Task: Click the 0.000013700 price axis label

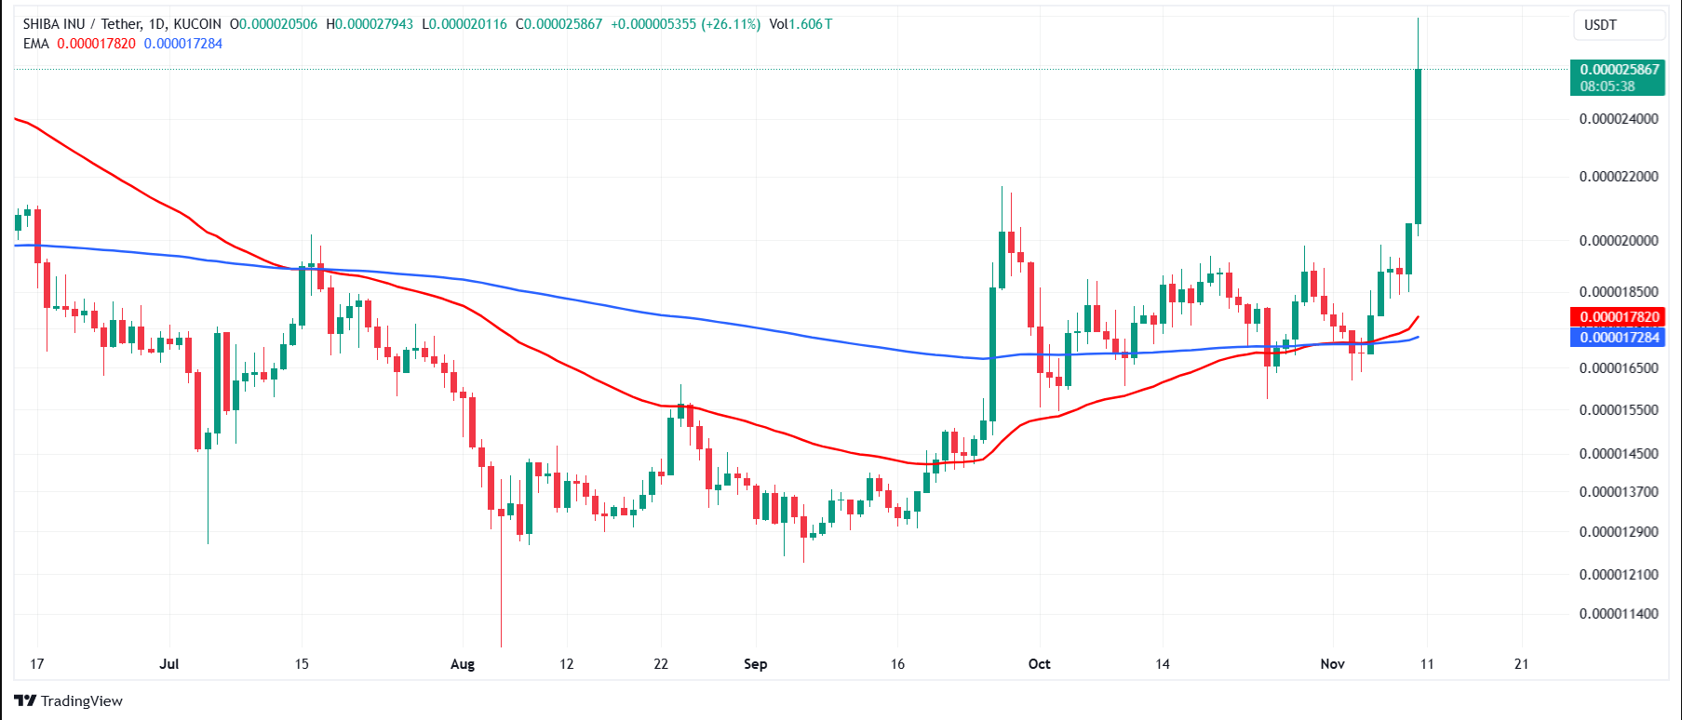Action: coord(1619,492)
